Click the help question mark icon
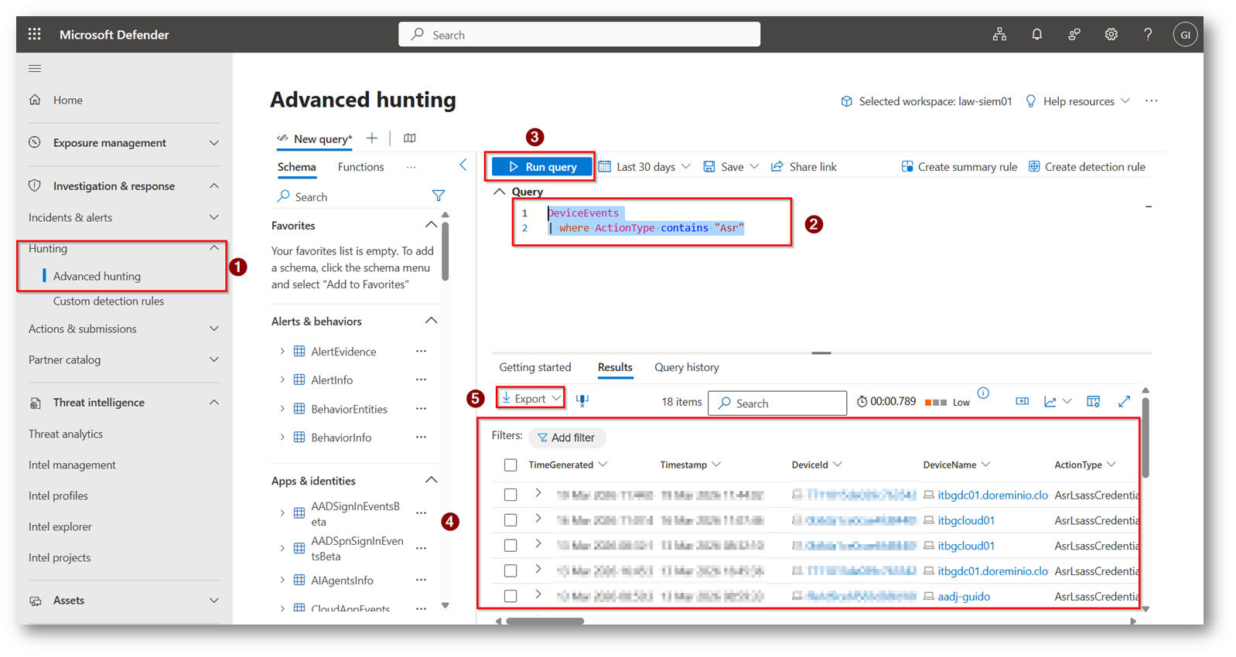Screen dimensions: 1236x657 pos(1148,34)
